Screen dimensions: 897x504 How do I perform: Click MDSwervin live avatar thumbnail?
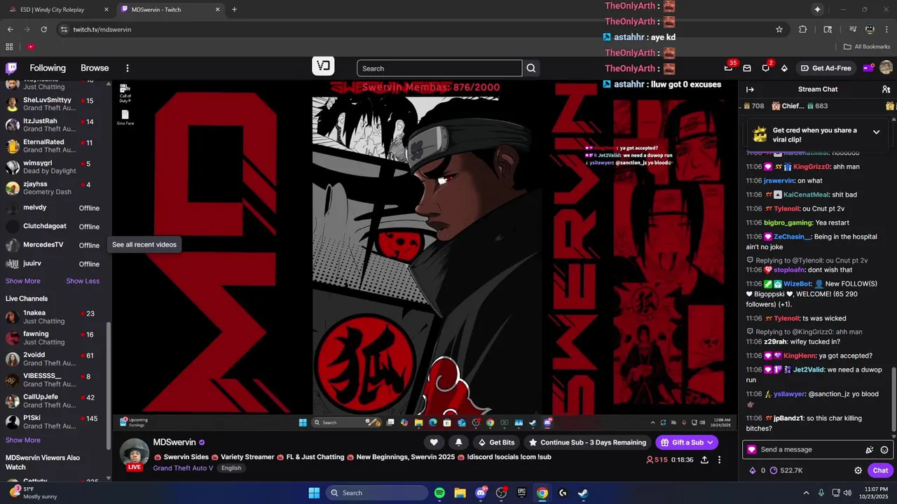pyautogui.click(x=135, y=454)
